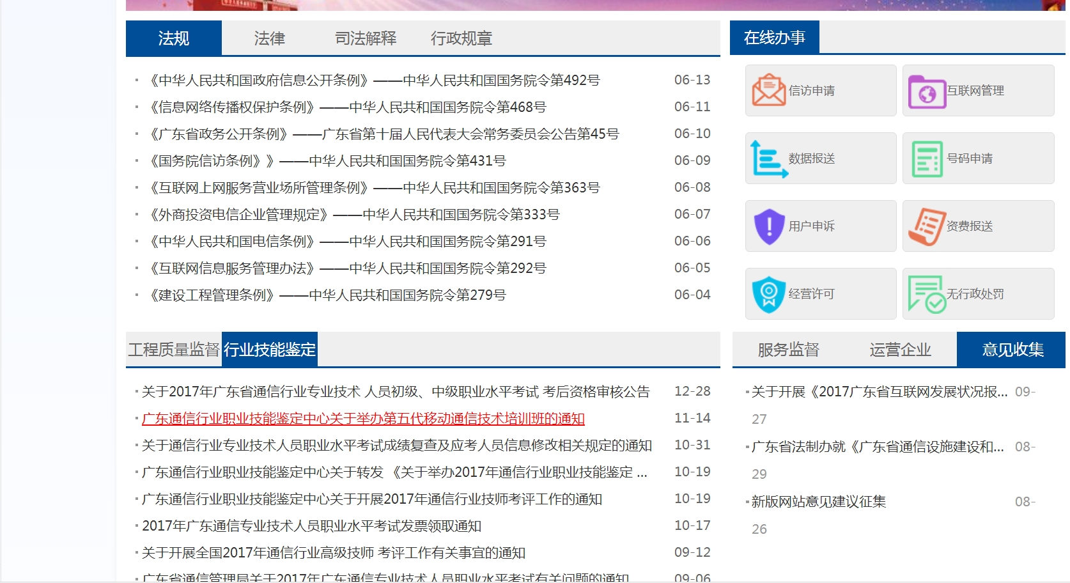Open the 新版网站意见建议征集 link
The height and width of the screenshot is (583, 1070).
pos(818,502)
